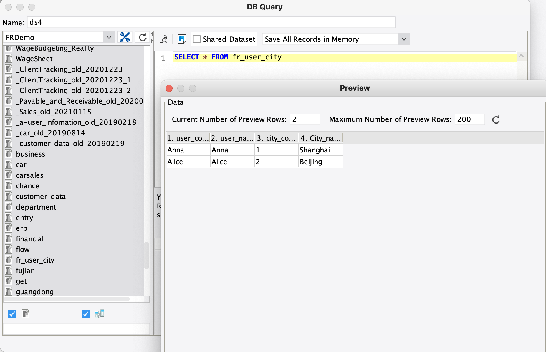Enable the Shared Dataset checkbox
The height and width of the screenshot is (352, 546).
point(197,39)
